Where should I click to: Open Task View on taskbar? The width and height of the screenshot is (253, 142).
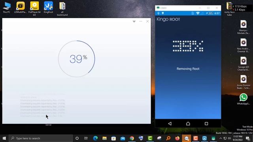(x=86, y=138)
